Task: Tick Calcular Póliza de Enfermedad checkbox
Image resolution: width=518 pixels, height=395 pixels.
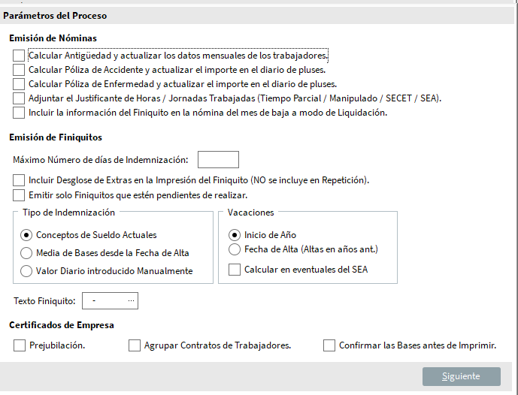Action: point(19,84)
